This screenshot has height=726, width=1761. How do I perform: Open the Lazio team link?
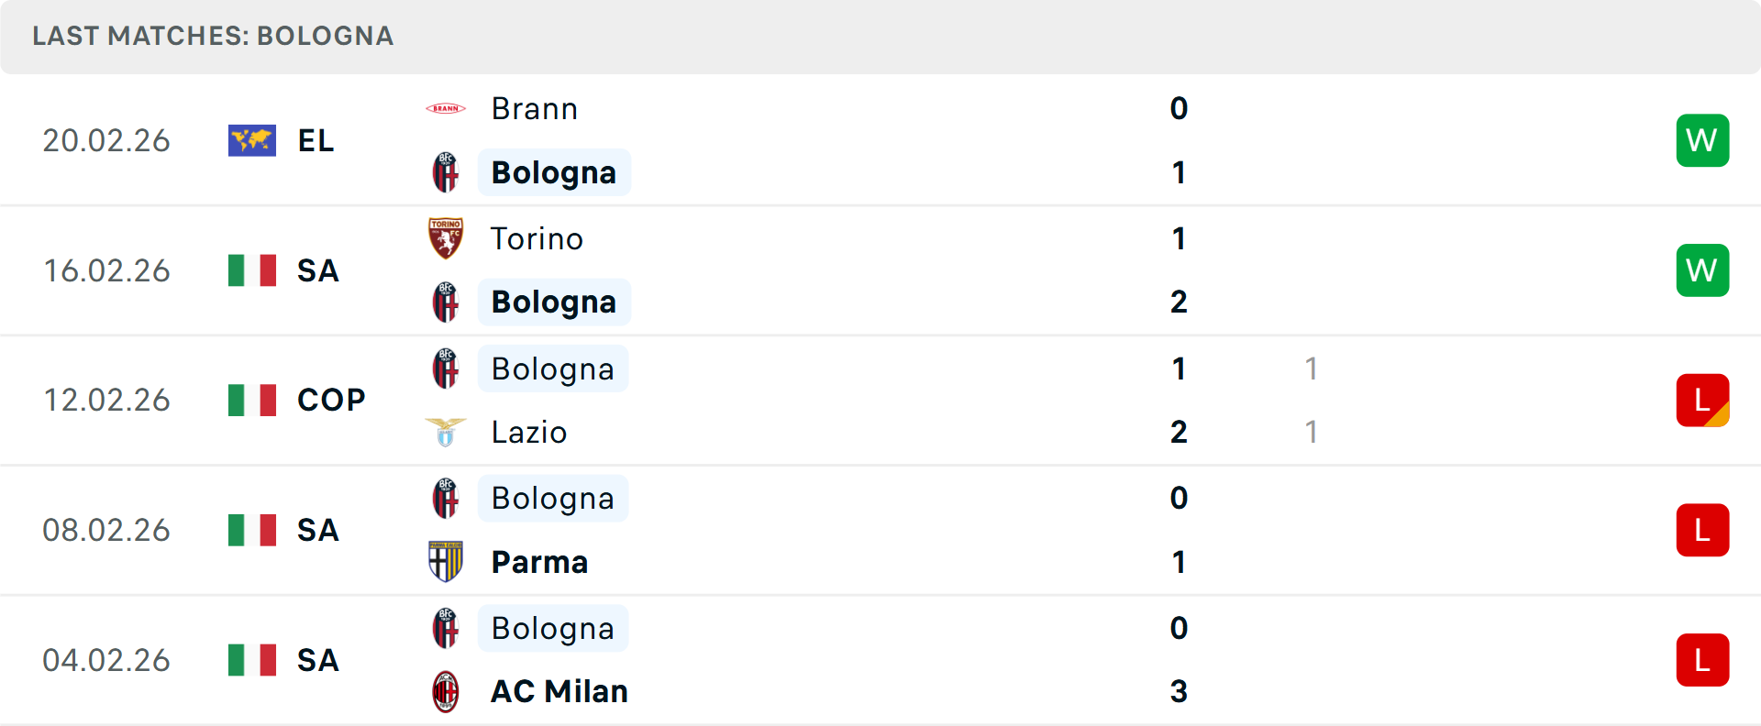tap(527, 432)
